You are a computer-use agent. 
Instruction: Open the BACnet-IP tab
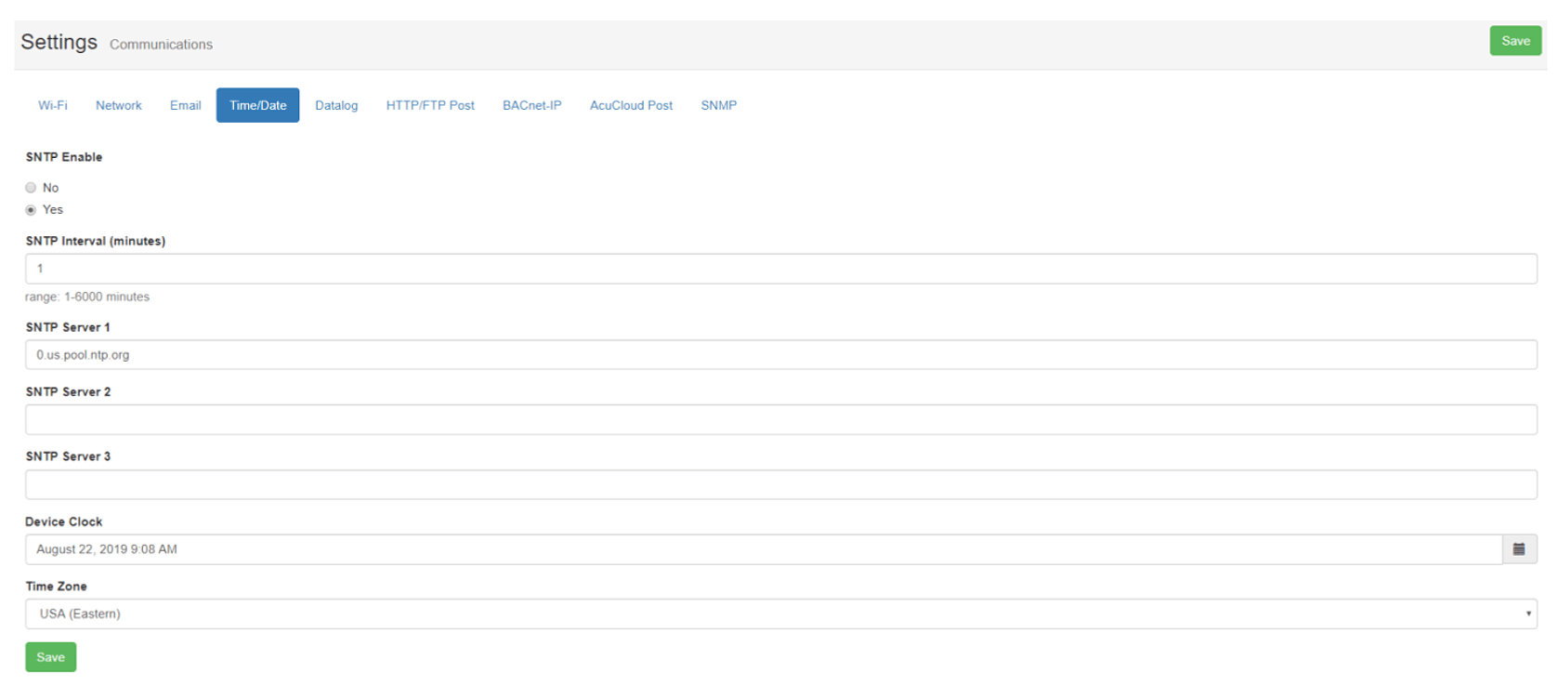coord(531,106)
